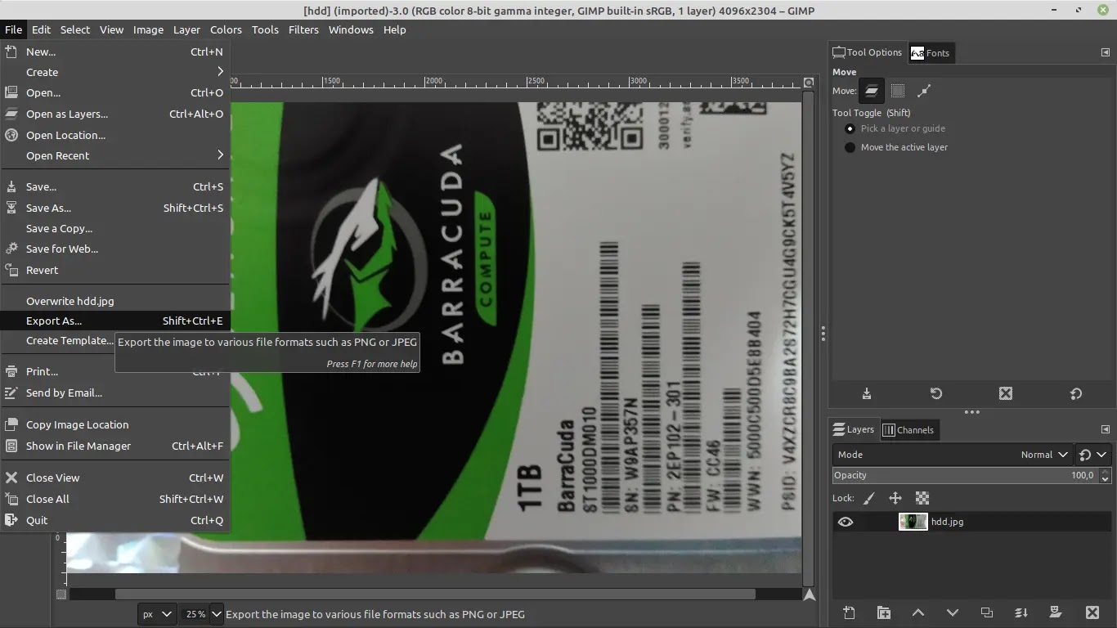1117x628 pixels.
Task: Open zoom percentage dropdown arrow
Action: click(x=217, y=614)
